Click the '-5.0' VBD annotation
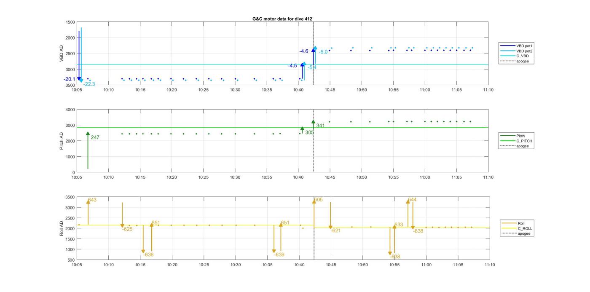Image resolution: width=590 pixels, height=292 pixels. [x=323, y=52]
